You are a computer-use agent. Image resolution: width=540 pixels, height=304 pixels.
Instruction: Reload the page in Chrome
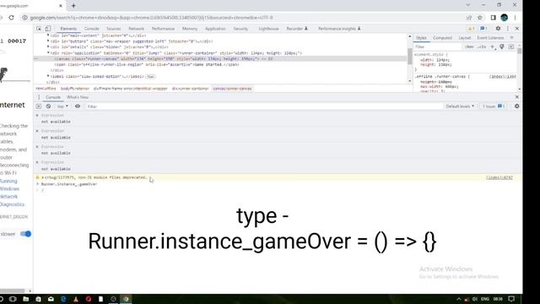coord(11,18)
